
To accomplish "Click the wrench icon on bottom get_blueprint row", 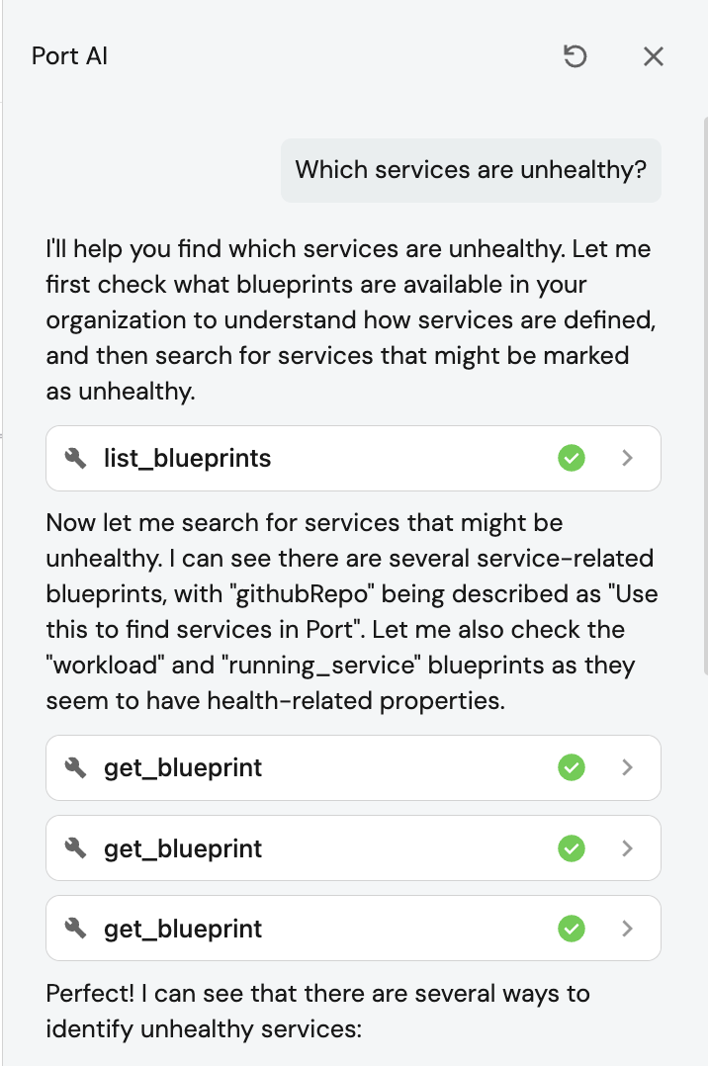I will pos(76,928).
